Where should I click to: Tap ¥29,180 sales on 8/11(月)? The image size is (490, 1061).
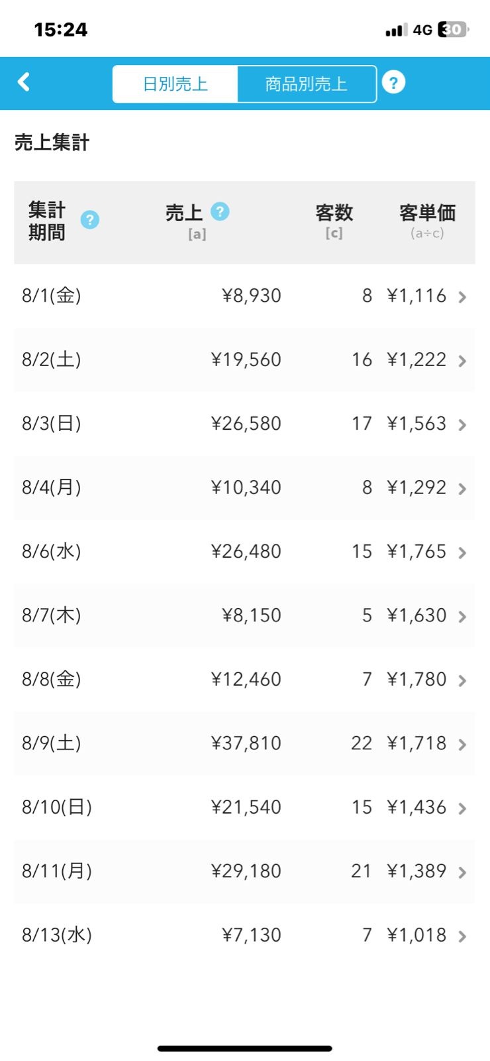point(246,871)
